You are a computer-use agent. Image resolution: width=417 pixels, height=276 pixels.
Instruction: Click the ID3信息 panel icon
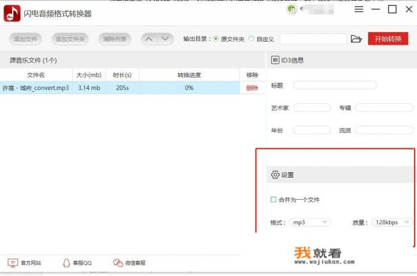[275, 60]
